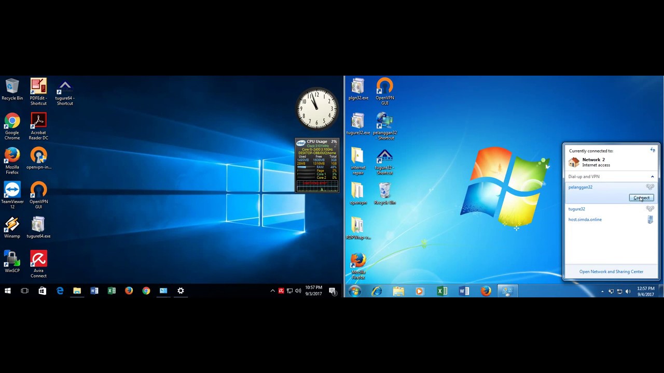Open Settings gear on Windows 10 taskbar
Viewport: 664px width, 373px height.
click(x=181, y=291)
